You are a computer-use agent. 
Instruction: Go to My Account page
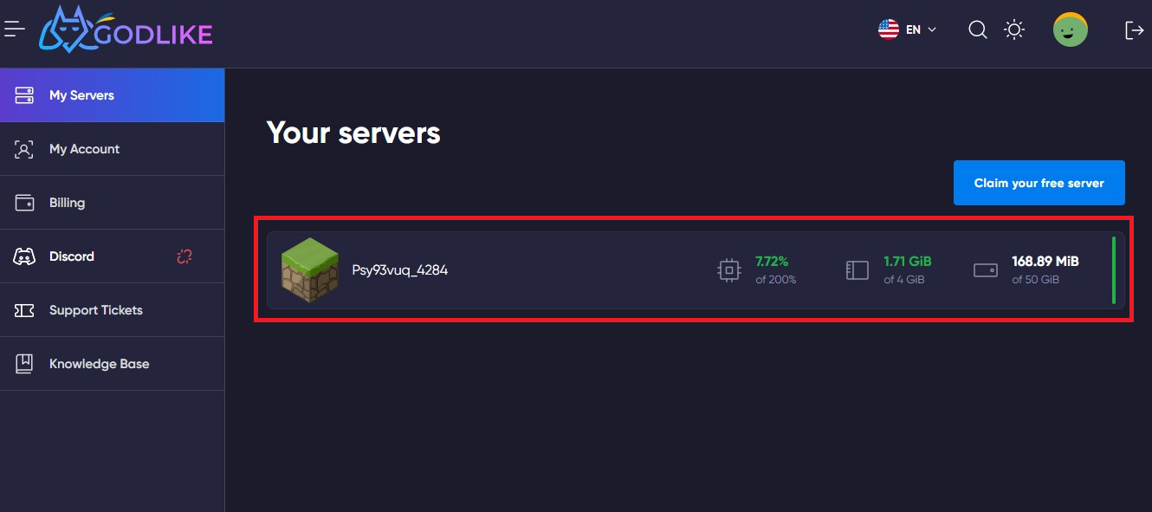tap(113, 149)
